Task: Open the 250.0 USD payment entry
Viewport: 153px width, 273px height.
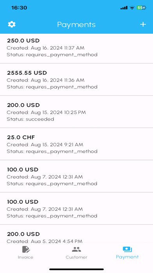Action: [76, 49]
